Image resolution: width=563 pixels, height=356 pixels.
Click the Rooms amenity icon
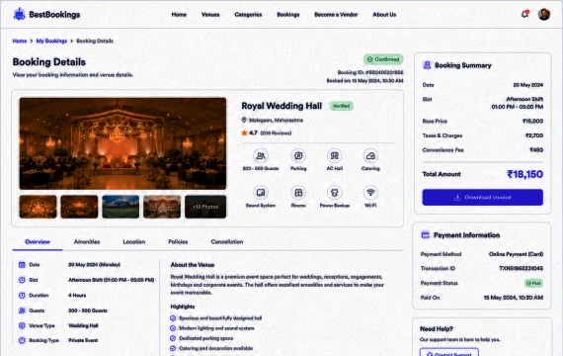click(x=298, y=193)
